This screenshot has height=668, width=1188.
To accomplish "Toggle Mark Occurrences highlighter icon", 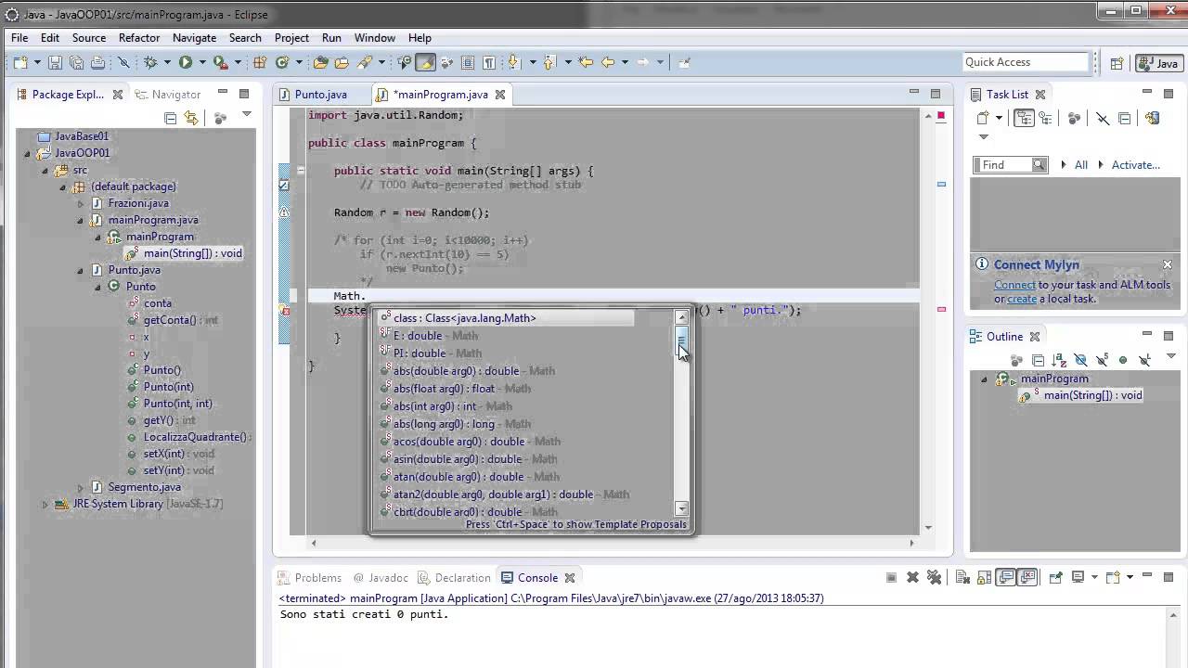I will [x=425, y=62].
